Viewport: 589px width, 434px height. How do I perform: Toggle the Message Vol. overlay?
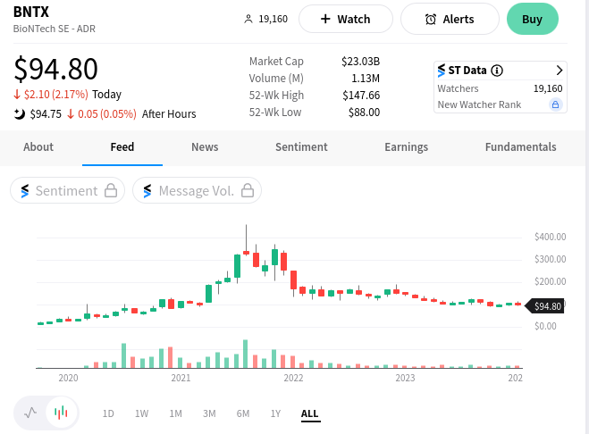(197, 190)
